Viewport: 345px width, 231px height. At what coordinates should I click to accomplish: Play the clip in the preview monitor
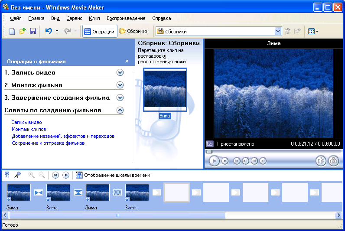214,161
